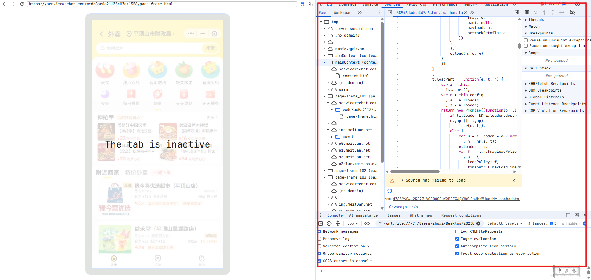The width and height of the screenshot is (591, 280).
Task: Toggle CORS errors in console checkbox
Action: [x=320, y=261]
